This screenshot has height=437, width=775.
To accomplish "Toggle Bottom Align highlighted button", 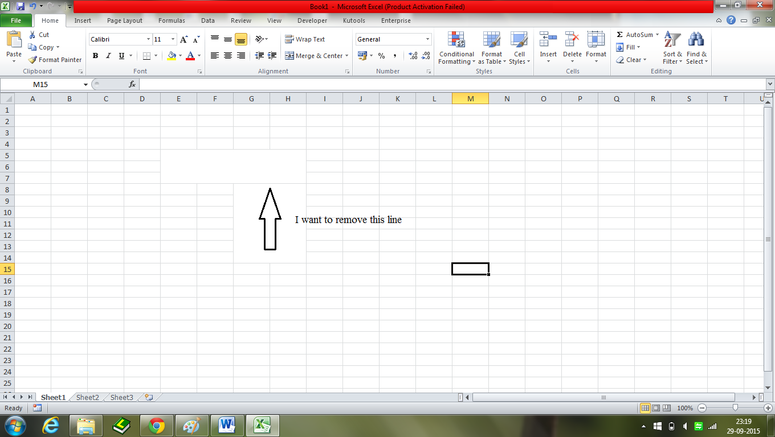I will (241, 39).
